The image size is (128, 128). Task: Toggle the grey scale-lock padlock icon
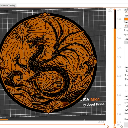click(126, 85)
